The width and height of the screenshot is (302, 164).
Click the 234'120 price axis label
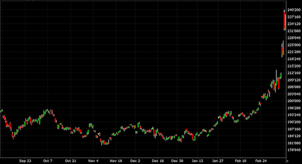294,24
